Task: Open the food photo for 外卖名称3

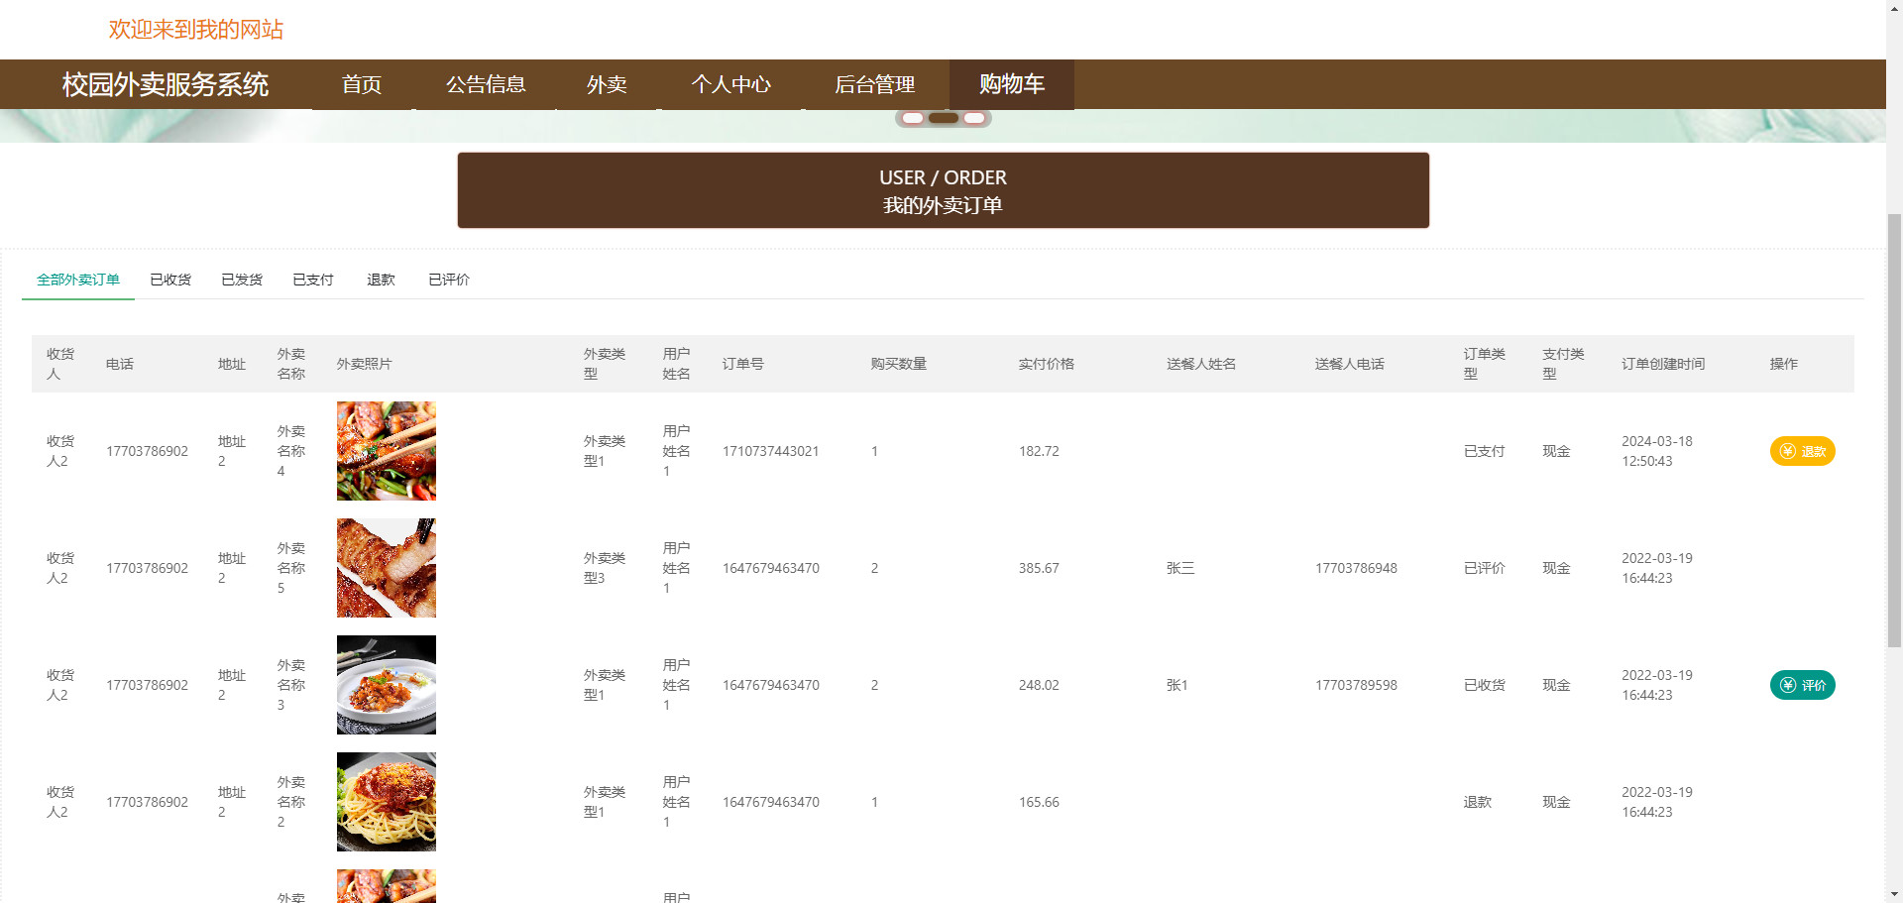Action: (387, 685)
